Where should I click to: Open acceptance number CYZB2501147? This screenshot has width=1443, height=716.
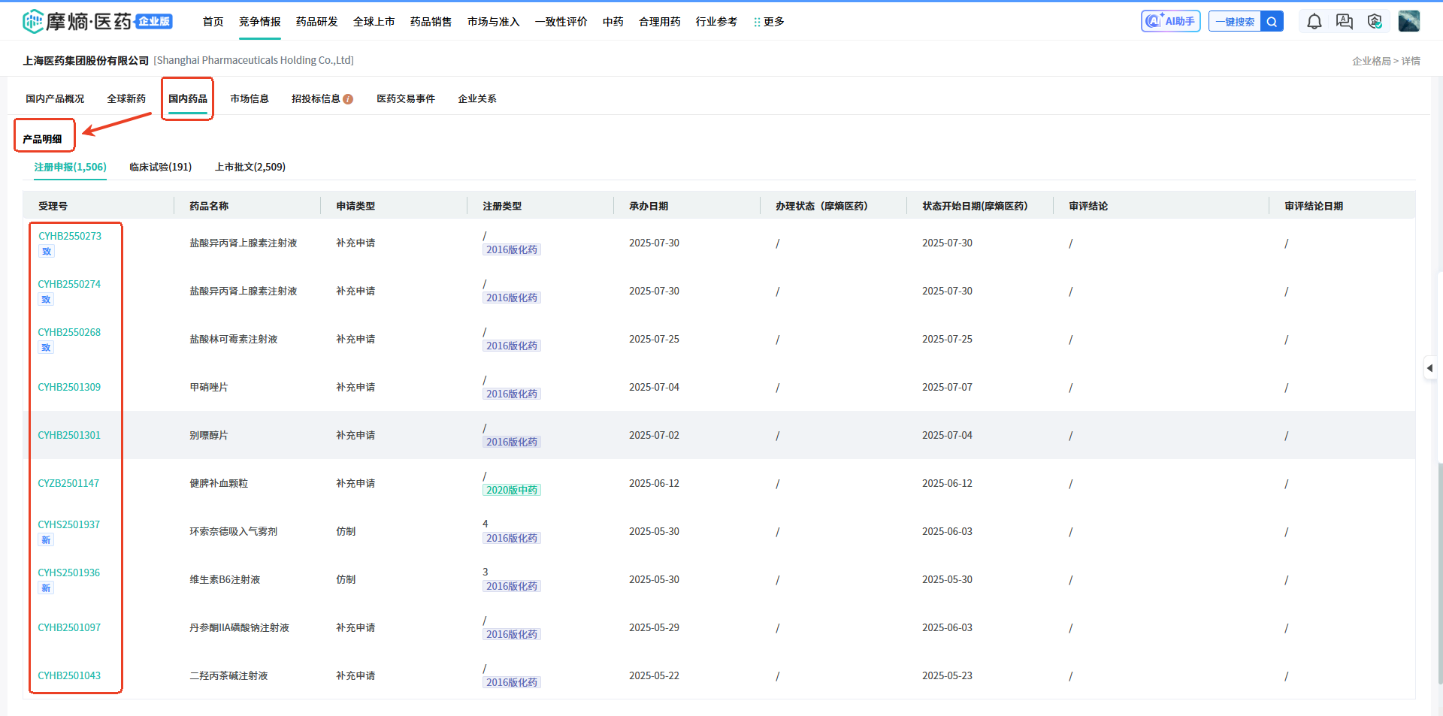pyautogui.click(x=68, y=483)
